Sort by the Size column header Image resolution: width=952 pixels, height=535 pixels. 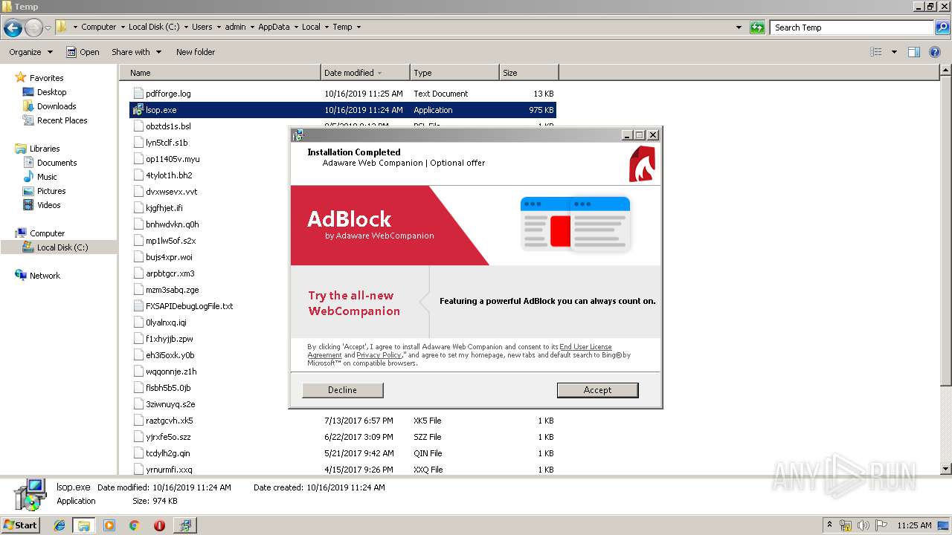(x=529, y=73)
